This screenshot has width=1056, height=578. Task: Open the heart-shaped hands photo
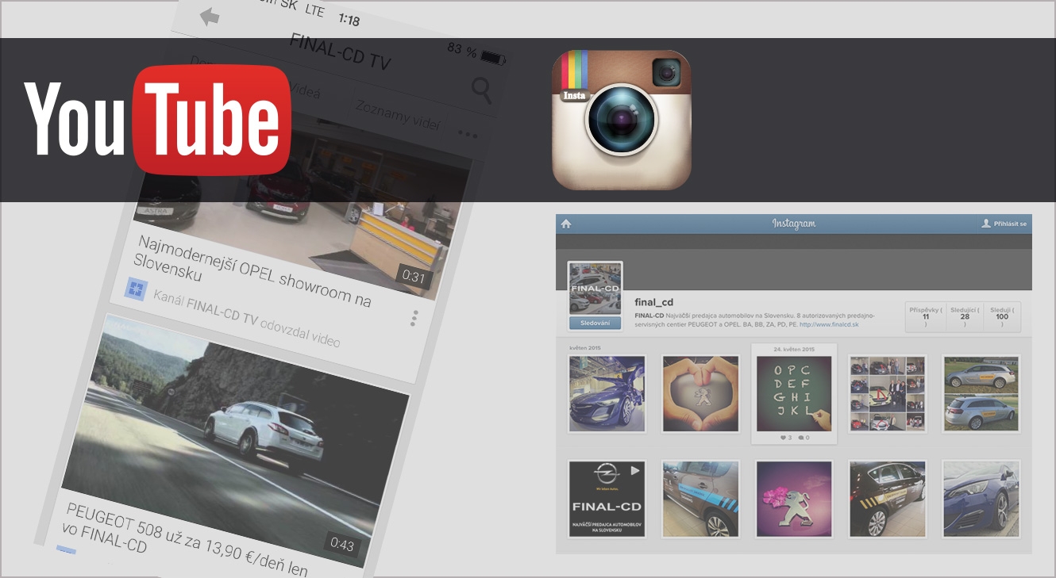click(x=700, y=393)
